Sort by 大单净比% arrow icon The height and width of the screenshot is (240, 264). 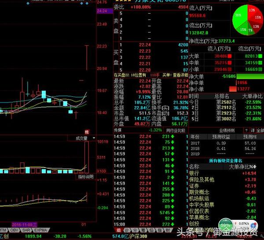coord(255,167)
